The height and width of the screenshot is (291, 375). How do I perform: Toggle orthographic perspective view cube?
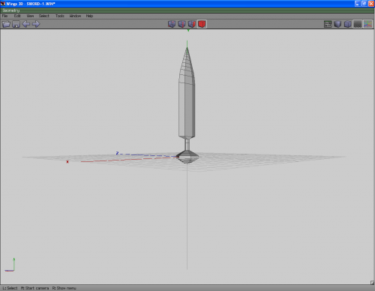pos(347,24)
